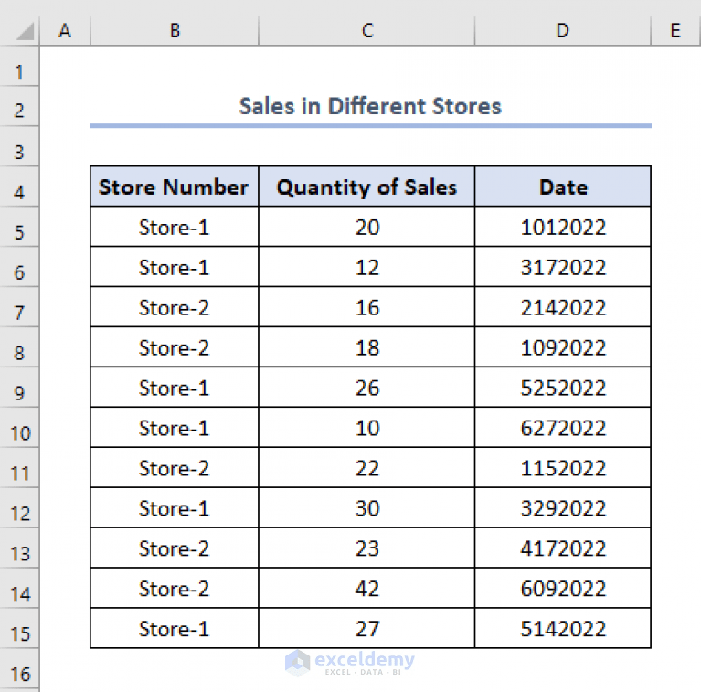This screenshot has width=701, height=692.
Task: Select quantity cell showing 23
Action: 366,548
